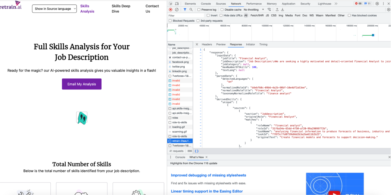This screenshot has height=195, width=391.
Task: Click the pretty print braces icon
Action: pyautogui.click(x=197, y=151)
